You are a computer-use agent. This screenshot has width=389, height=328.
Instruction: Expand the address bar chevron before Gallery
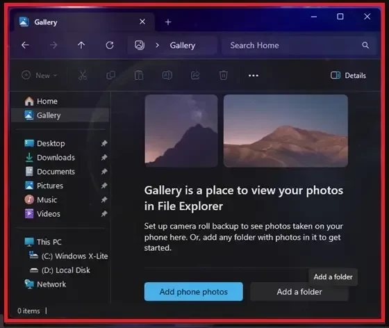click(x=157, y=45)
